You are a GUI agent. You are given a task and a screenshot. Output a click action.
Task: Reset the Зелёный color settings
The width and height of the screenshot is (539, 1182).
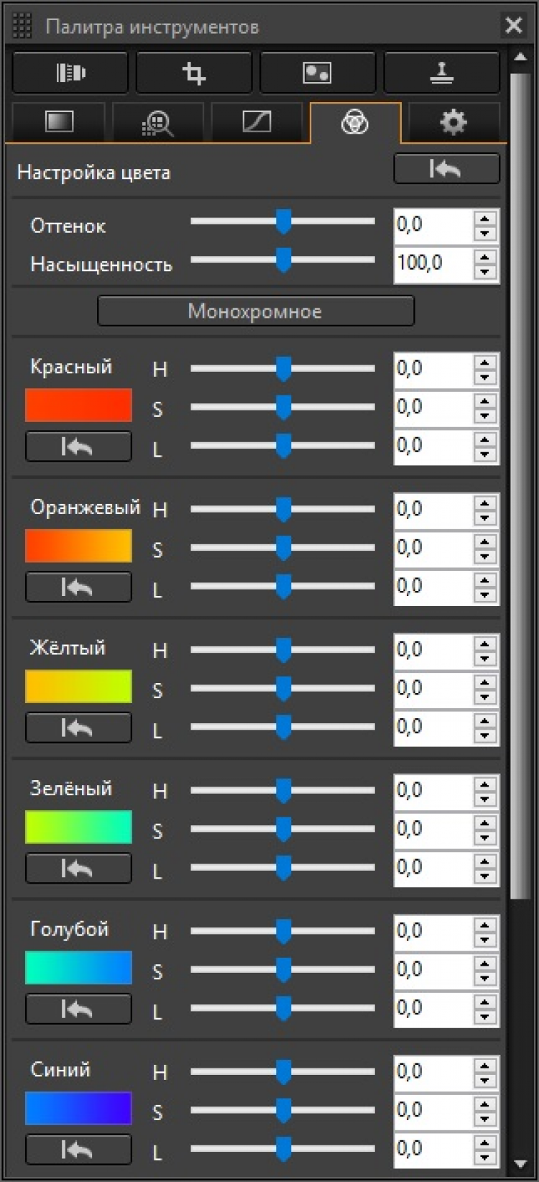78,869
